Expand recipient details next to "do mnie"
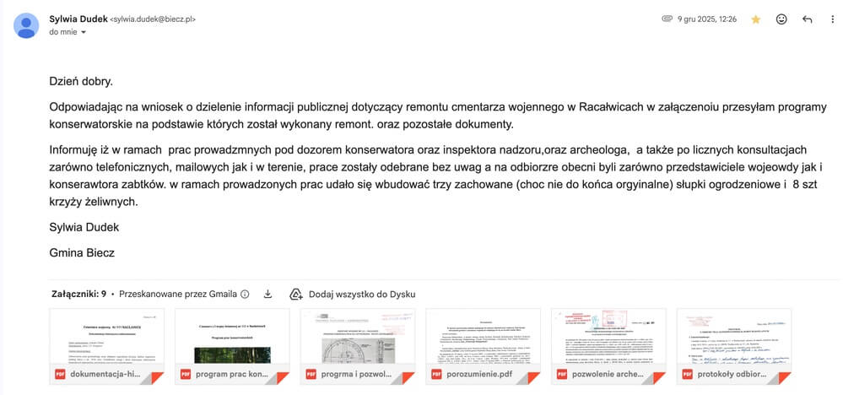 [x=84, y=32]
